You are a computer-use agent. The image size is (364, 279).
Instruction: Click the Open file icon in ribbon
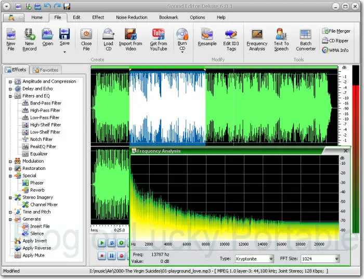pos(48,34)
